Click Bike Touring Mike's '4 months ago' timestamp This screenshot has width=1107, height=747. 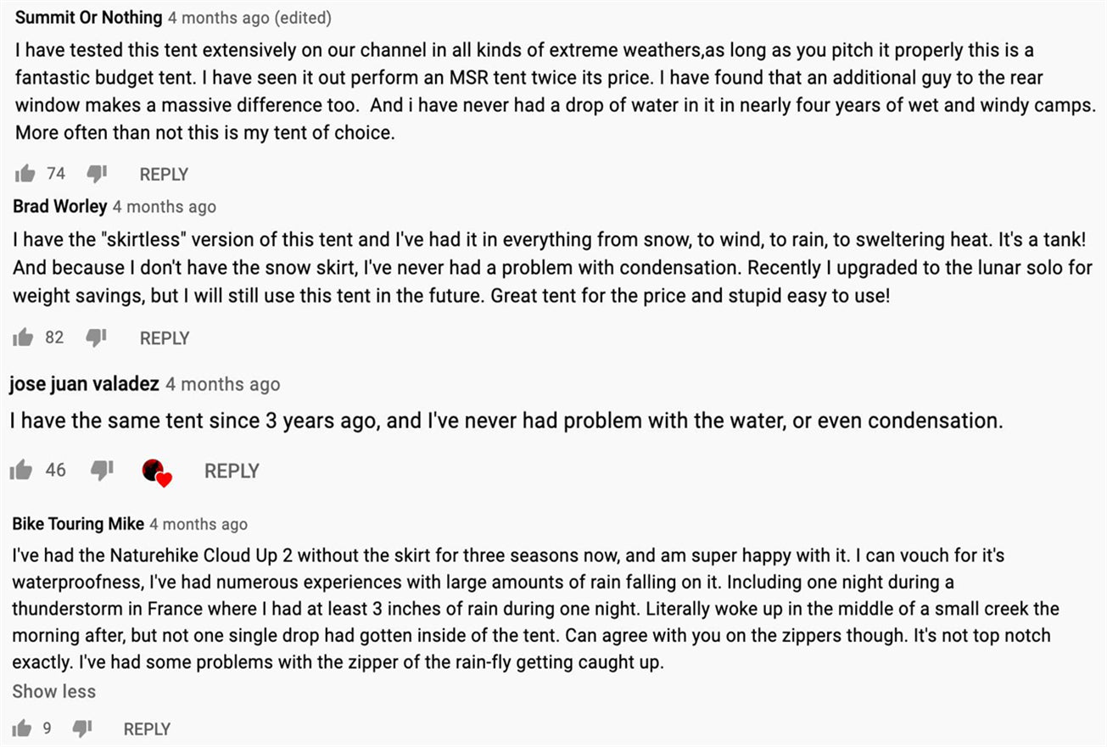198,524
